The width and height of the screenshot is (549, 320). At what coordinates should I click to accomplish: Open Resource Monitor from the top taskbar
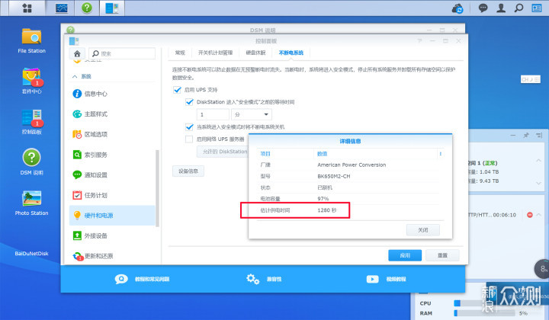click(x=61, y=8)
